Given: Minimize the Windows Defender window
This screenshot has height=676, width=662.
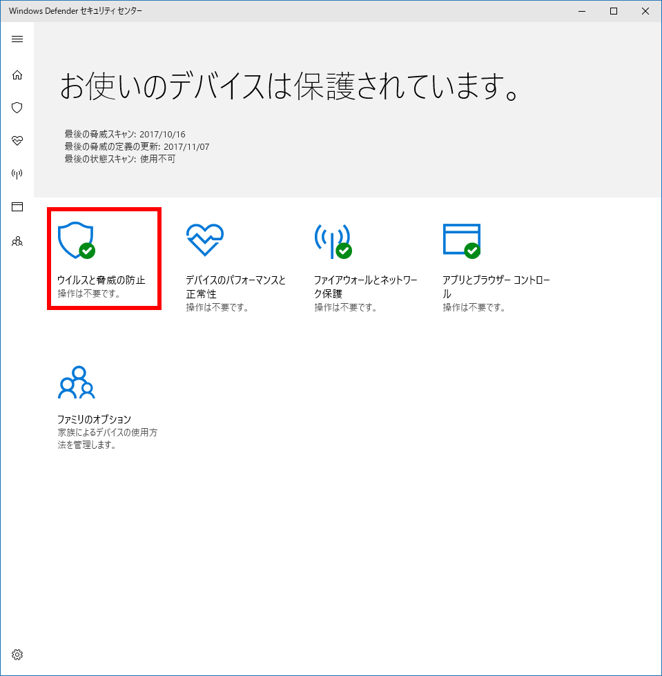Looking at the screenshot, I should [582, 11].
